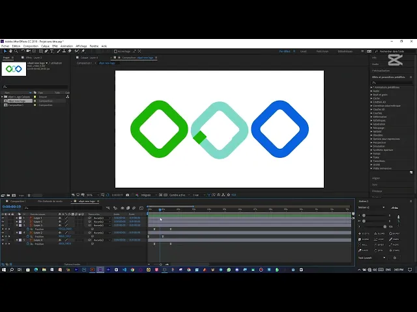Toggle visibility eye of Layer 4

3,240
